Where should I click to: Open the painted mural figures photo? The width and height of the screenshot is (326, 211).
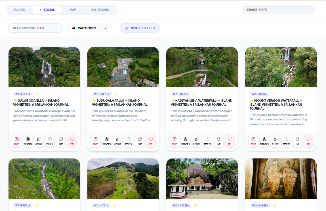point(281,179)
